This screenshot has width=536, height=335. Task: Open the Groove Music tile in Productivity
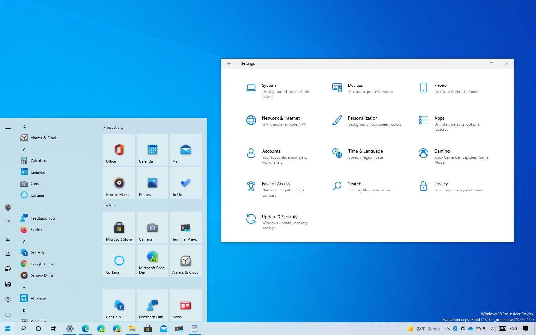pos(119,183)
